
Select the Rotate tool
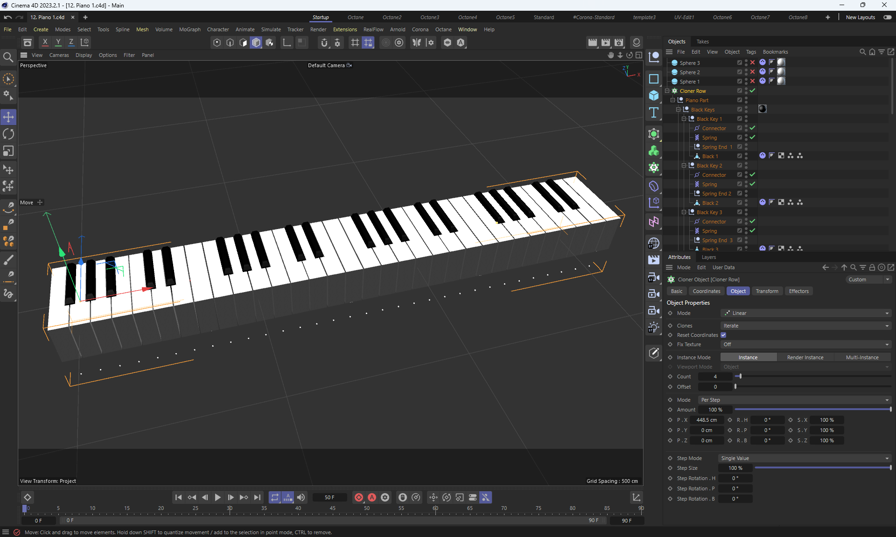click(8, 134)
